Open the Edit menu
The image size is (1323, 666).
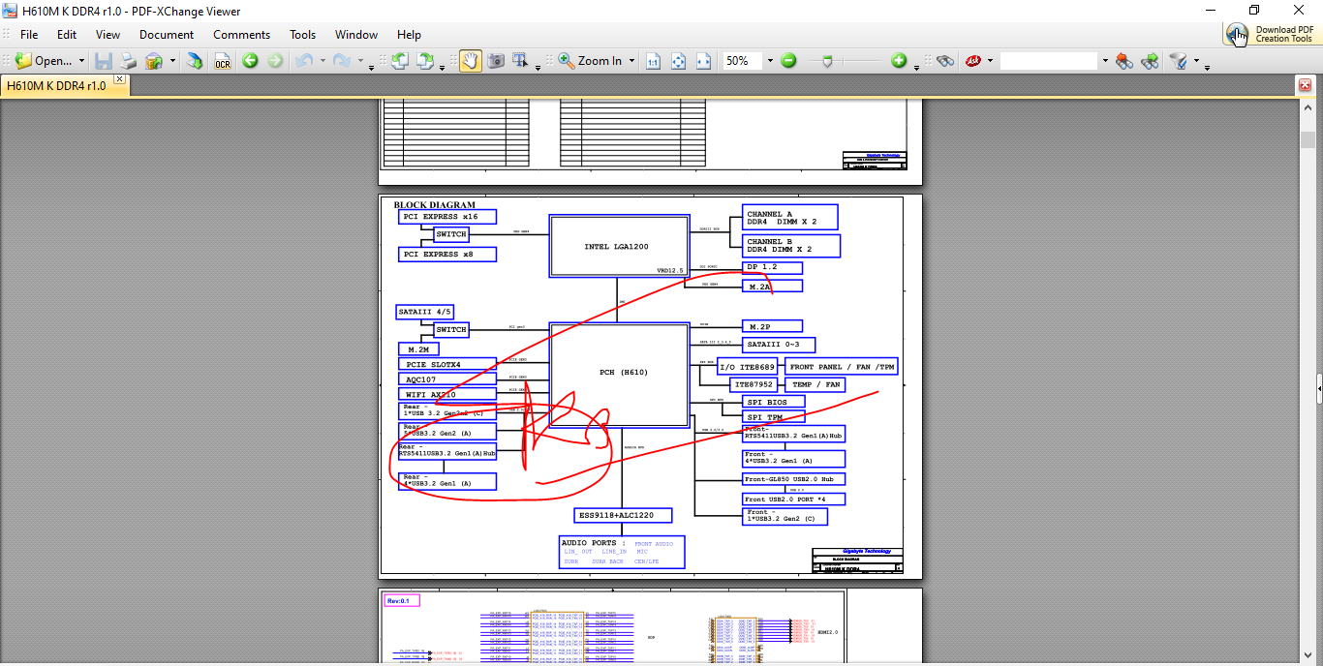(x=67, y=34)
